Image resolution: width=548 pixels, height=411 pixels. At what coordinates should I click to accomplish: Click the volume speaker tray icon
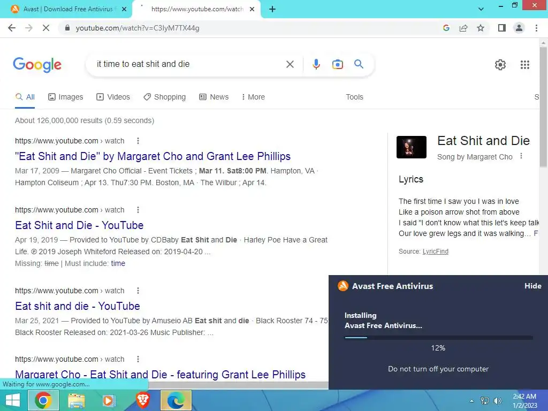497,400
